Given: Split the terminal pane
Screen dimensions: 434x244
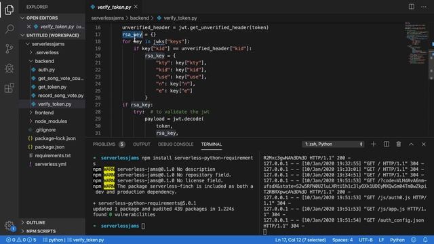Looking at the screenshot, I should point(386,144).
